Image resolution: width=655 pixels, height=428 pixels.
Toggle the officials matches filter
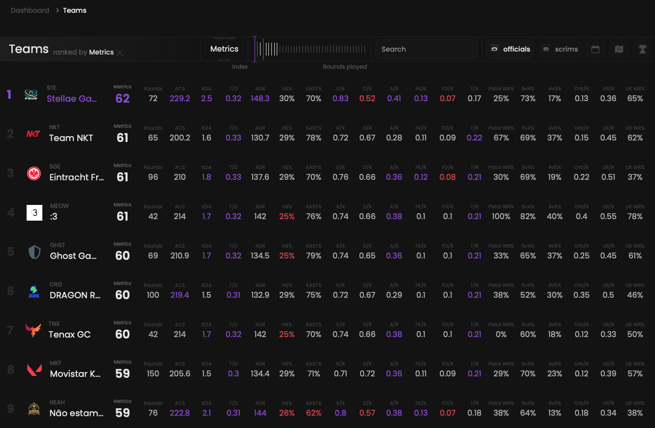(x=510, y=49)
